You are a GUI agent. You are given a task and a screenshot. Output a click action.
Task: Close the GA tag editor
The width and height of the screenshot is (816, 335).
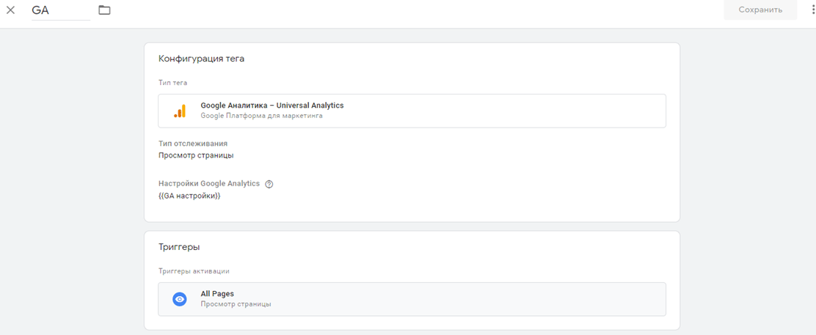coord(10,10)
